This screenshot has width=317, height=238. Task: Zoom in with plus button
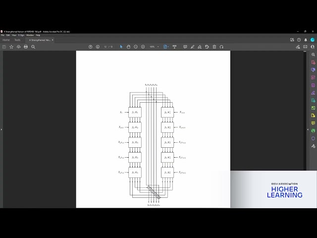pyautogui.click(x=143, y=47)
